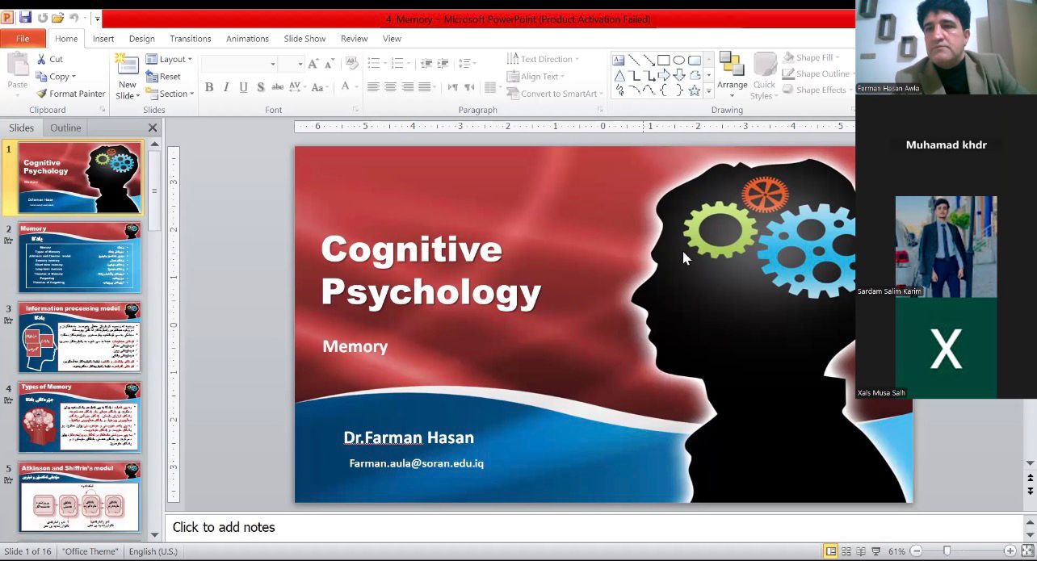Click the Save icon in quick access toolbar
Image resolution: width=1037 pixels, height=561 pixels.
[25, 18]
